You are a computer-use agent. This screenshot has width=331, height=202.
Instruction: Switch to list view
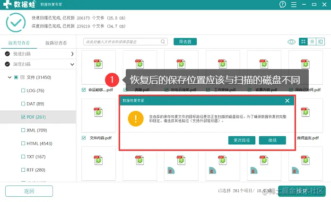[312, 42]
